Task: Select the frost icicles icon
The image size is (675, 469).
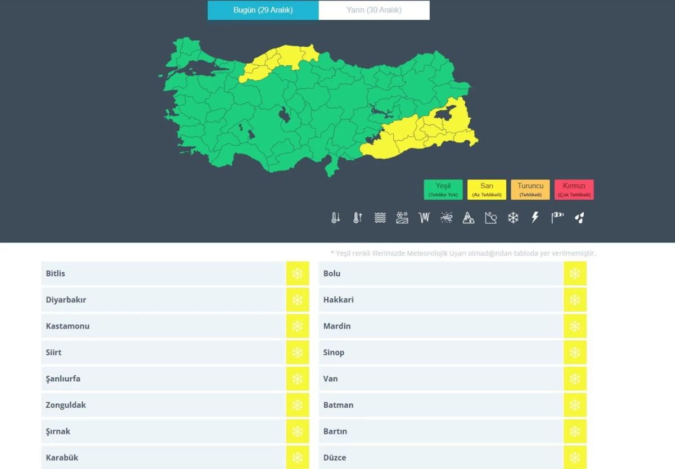Action: [424, 218]
